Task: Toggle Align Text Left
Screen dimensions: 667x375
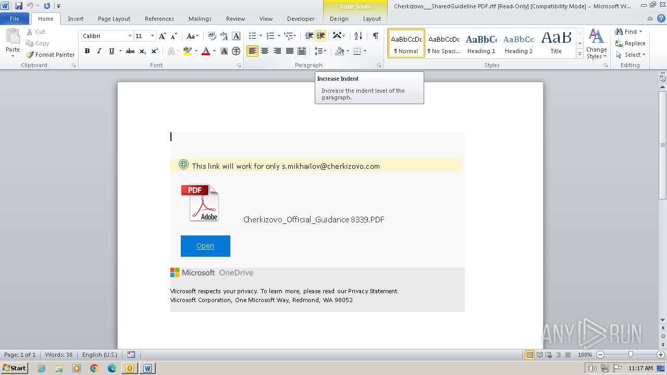Action: pos(252,51)
